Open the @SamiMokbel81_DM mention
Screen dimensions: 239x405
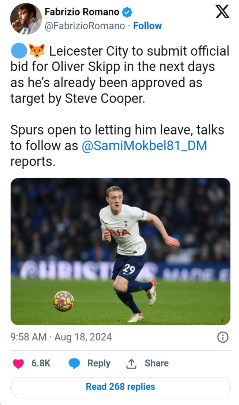pyautogui.click(x=144, y=146)
